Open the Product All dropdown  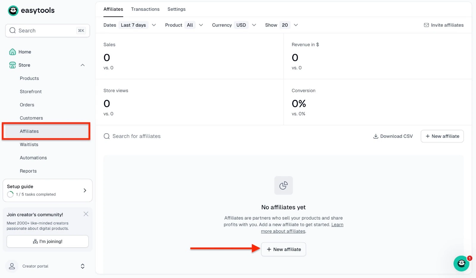click(184, 25)
